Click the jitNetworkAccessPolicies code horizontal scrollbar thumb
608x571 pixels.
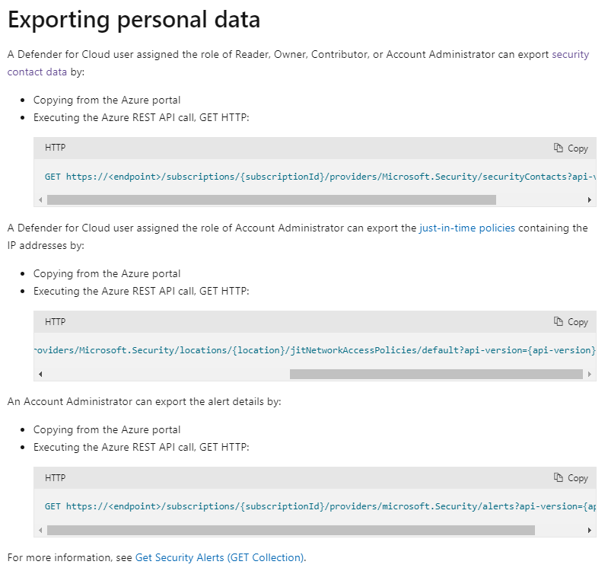pyautogui.click(x=435, y=374)
